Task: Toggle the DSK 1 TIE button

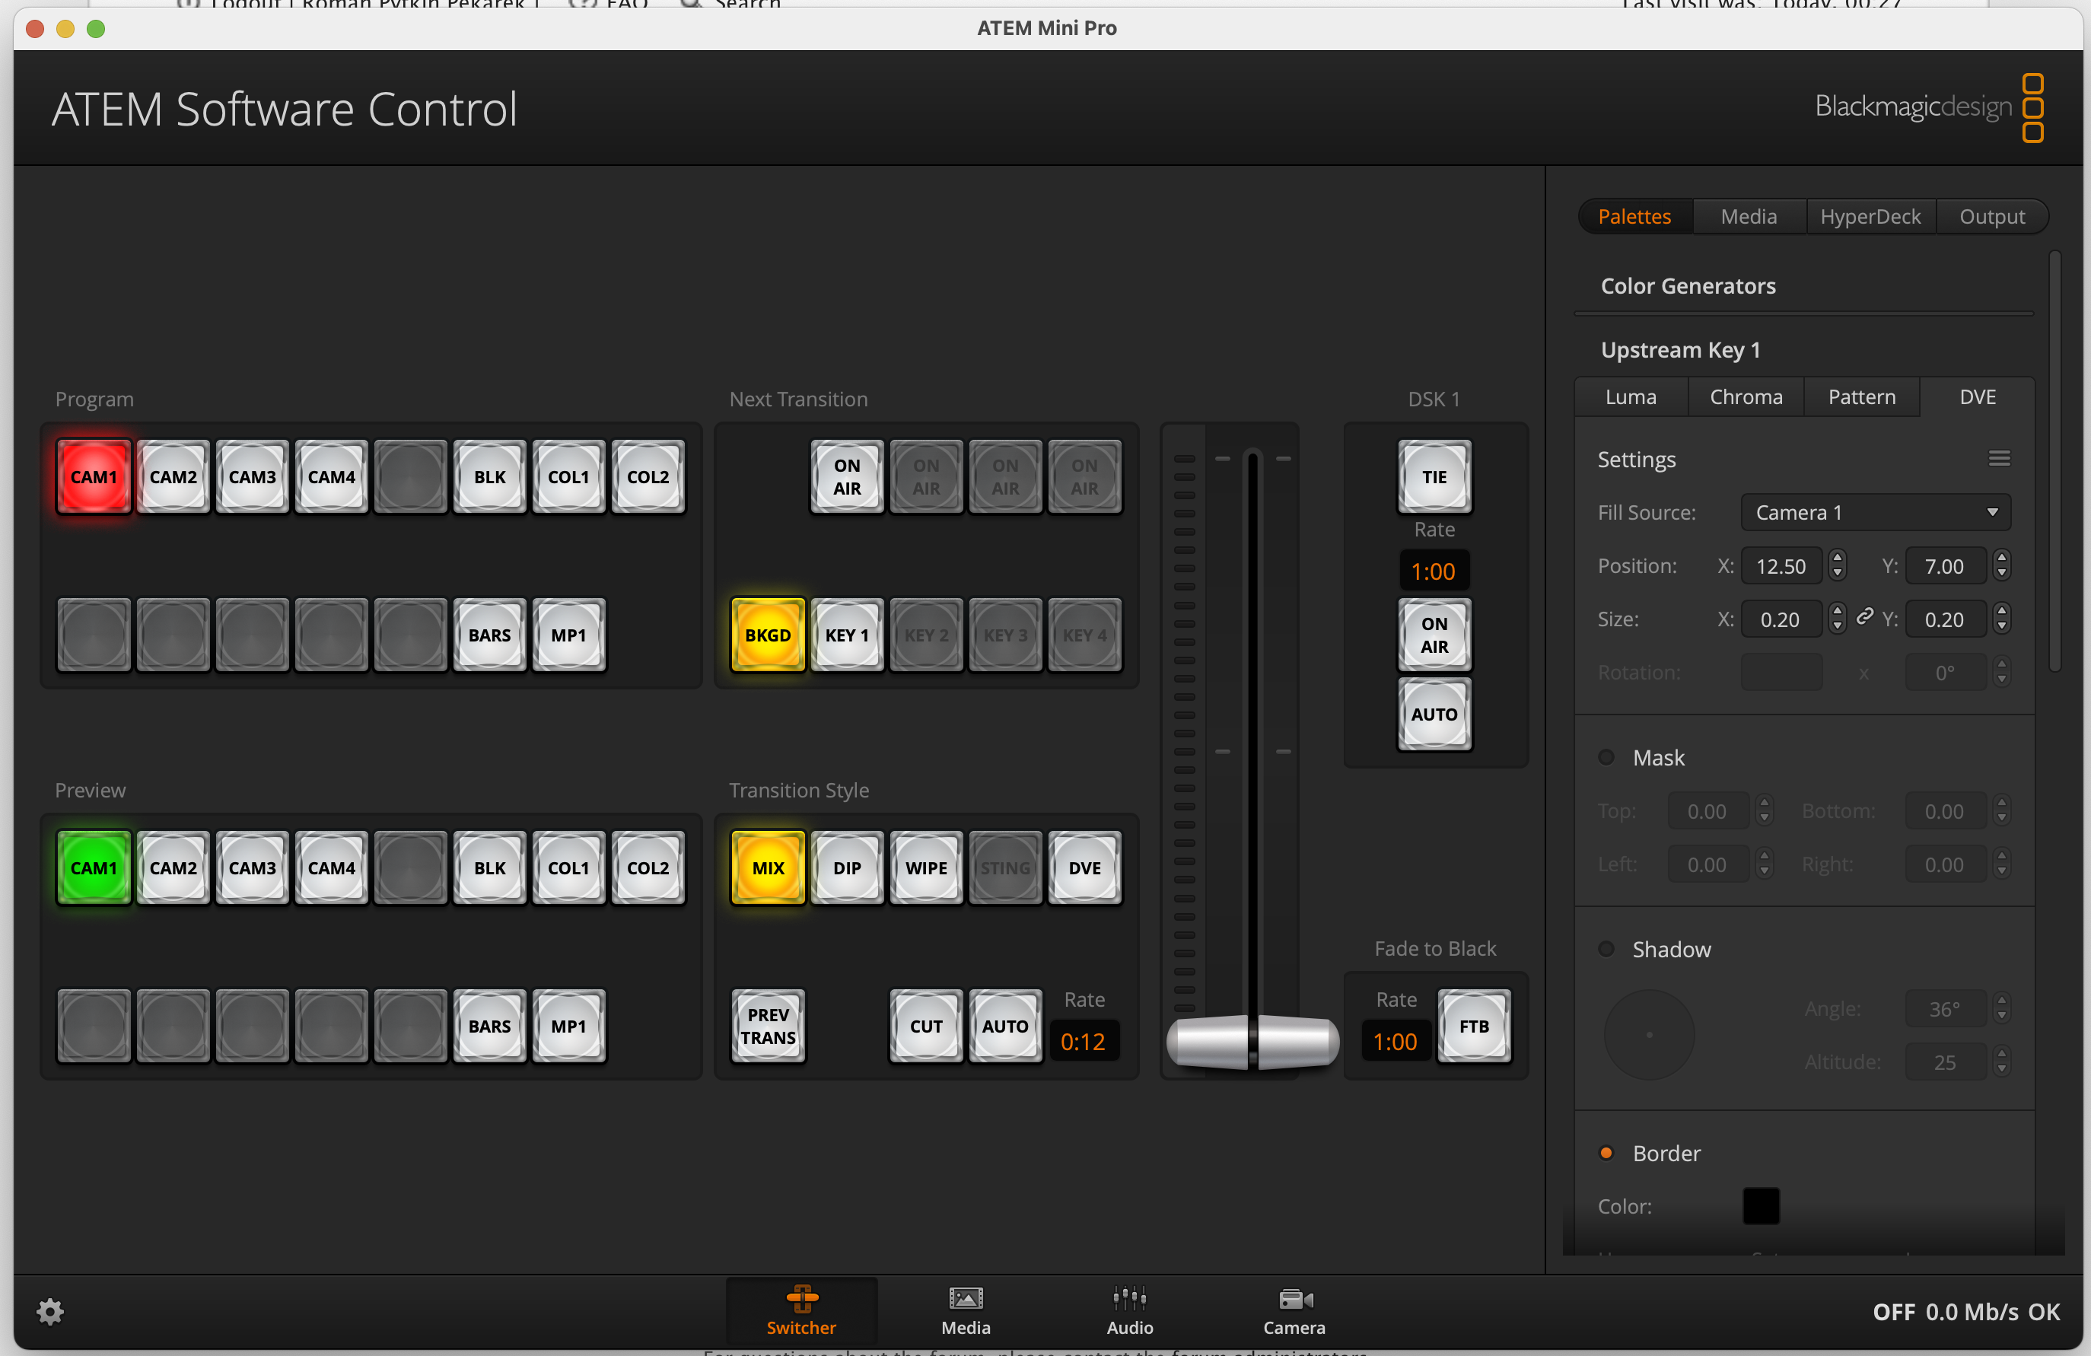Action: pos(1434,477)
